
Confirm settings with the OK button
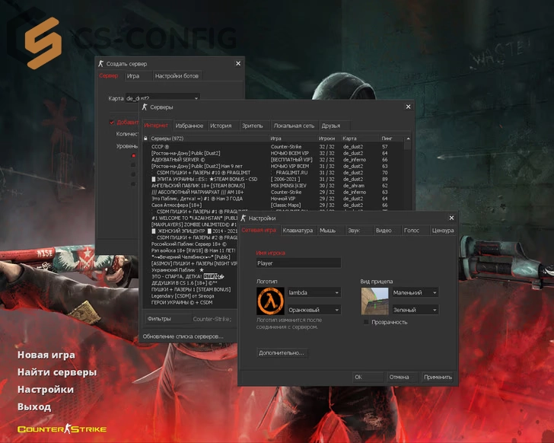click(368, 377)
